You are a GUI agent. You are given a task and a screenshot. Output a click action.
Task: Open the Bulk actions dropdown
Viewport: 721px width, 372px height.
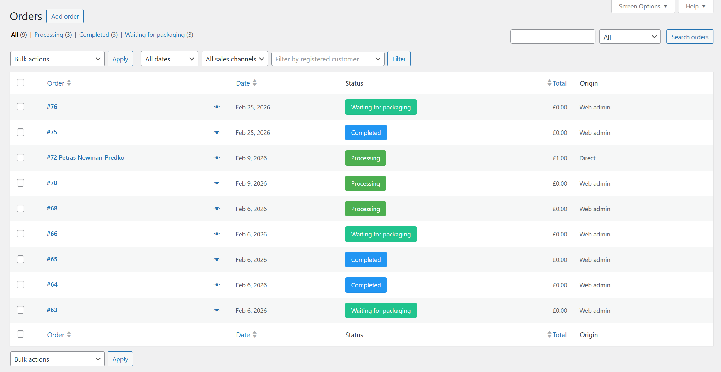tap(57, 59)
